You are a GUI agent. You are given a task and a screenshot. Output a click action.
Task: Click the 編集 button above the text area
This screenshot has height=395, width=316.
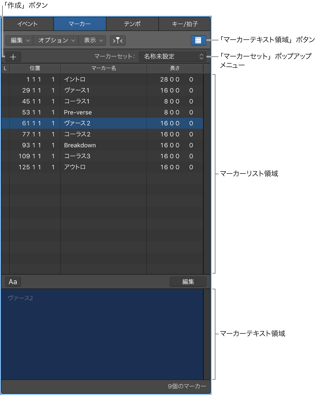(188, 282)
